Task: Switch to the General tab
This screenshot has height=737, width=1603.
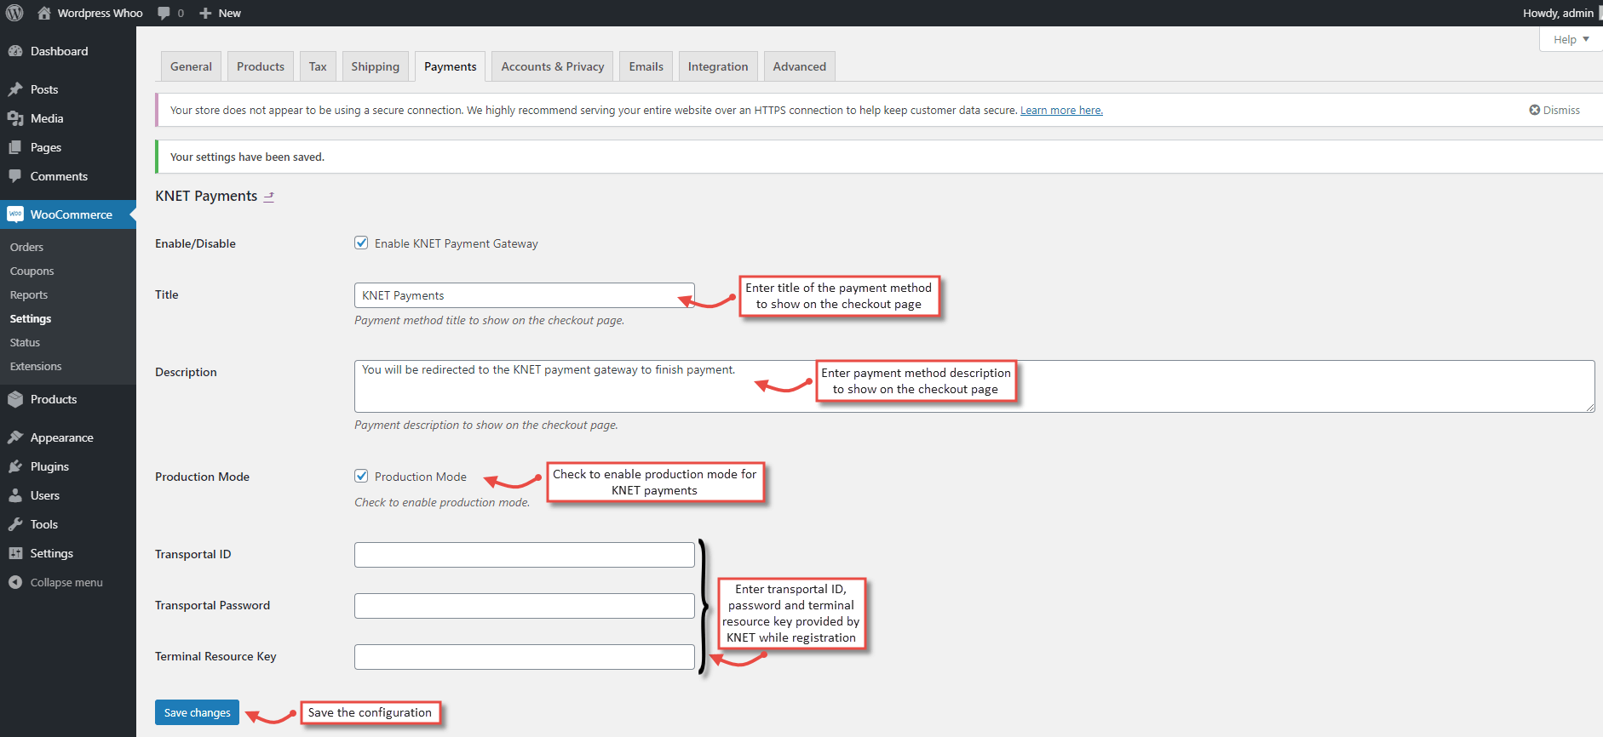Action: pyautogui.click(x=191, y=66)
